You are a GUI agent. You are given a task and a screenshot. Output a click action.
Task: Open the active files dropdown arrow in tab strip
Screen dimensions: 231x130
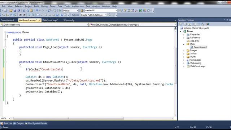pos(175,21)
